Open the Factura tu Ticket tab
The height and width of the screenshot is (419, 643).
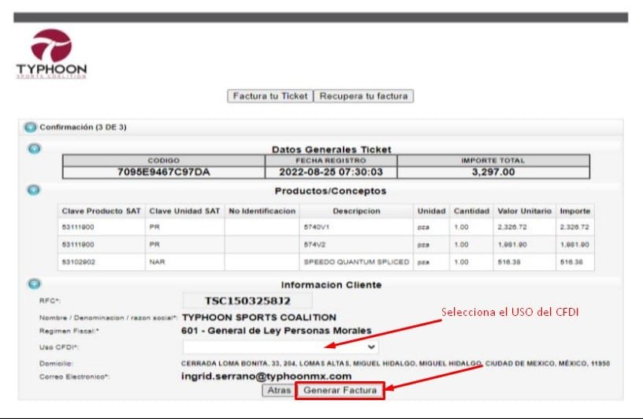click(x=270, y=96)
